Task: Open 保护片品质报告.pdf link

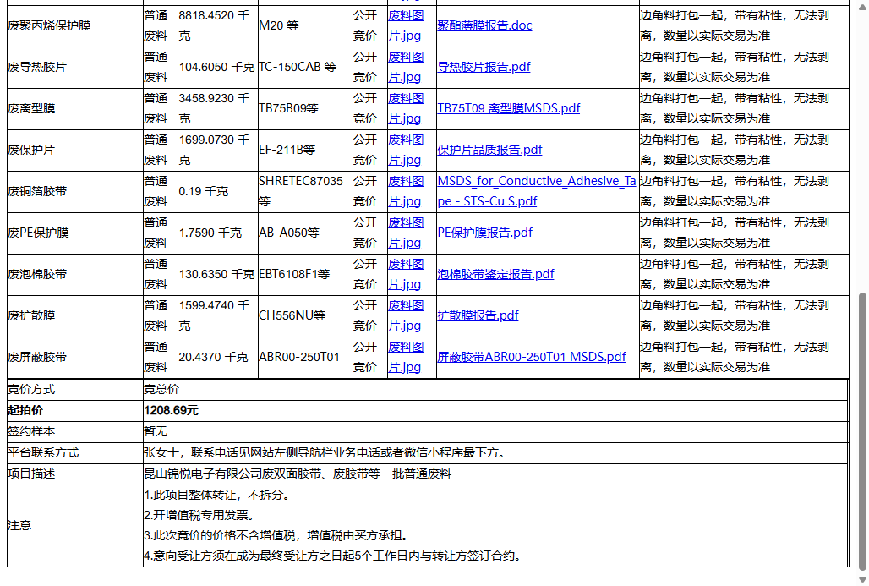Action: pyautogui.click(x=490, y=150)
